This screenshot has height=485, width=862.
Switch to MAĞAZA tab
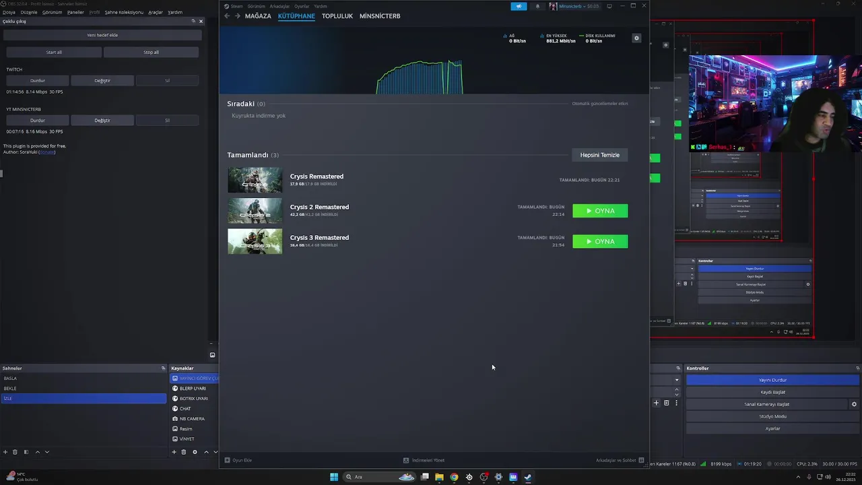(258, 15)
